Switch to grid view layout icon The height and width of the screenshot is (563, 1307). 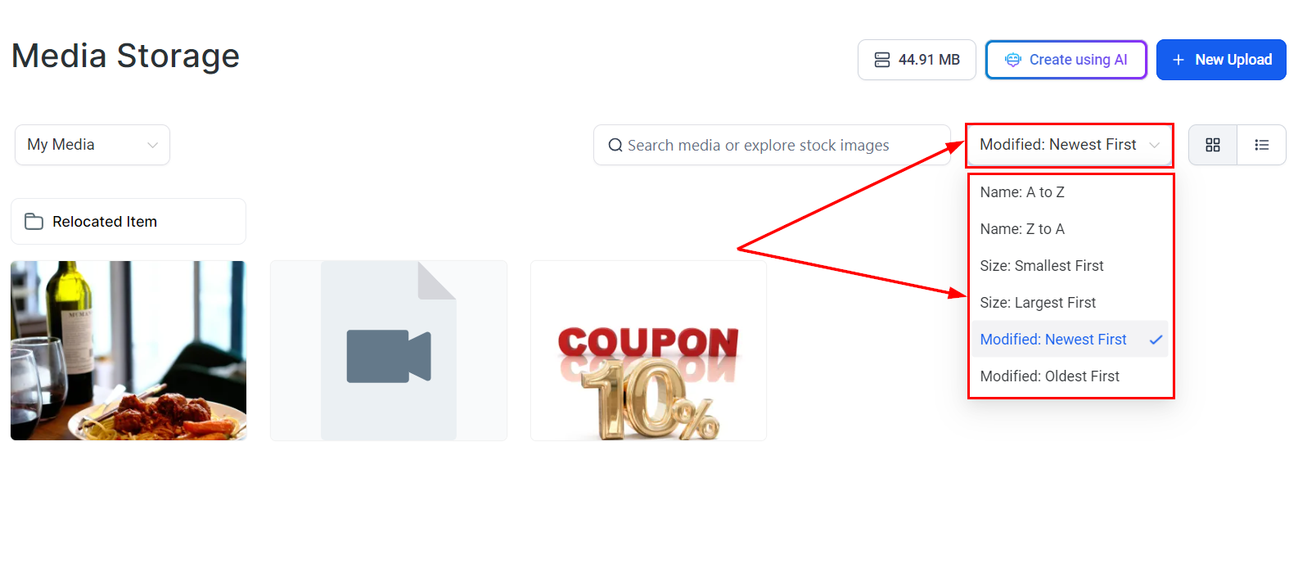[x=1213, y=145]
